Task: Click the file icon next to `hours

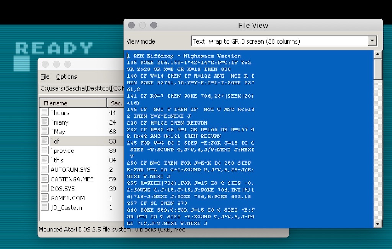Action: [x=45, y=112]
